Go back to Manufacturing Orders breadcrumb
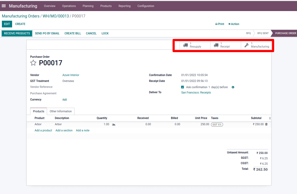The height and width of the screenshot is (194, 297). (21, 16)
